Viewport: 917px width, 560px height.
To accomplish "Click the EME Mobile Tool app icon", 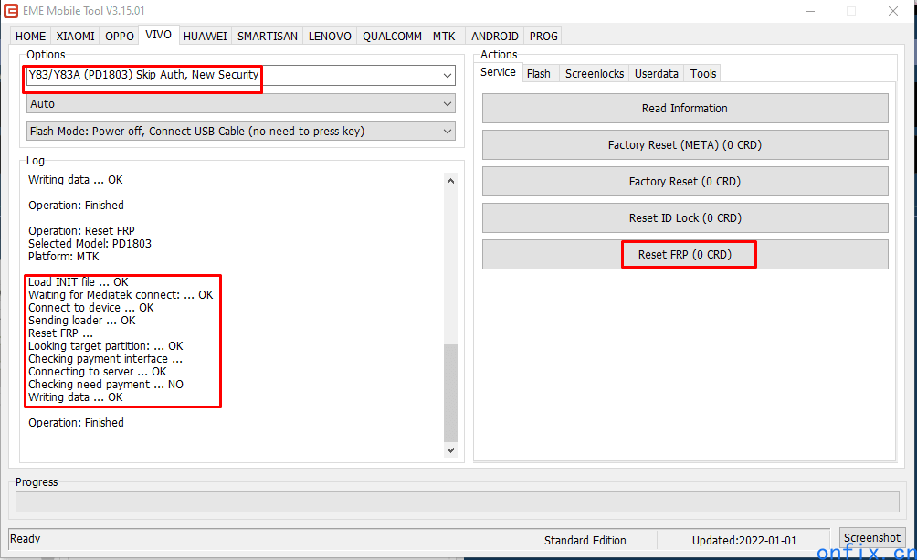I will click(x=13, y=11).
